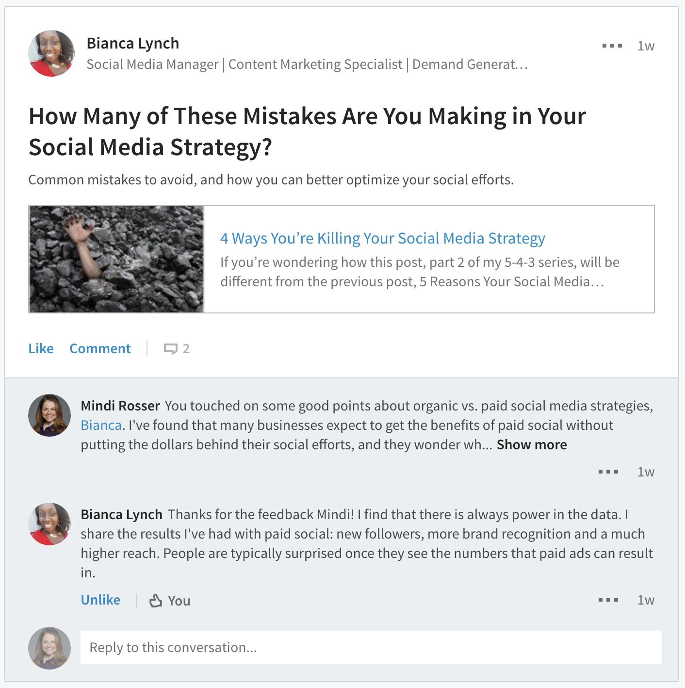Open the post's three-dot options menu

pyautogui.click(x=612, y=46)
